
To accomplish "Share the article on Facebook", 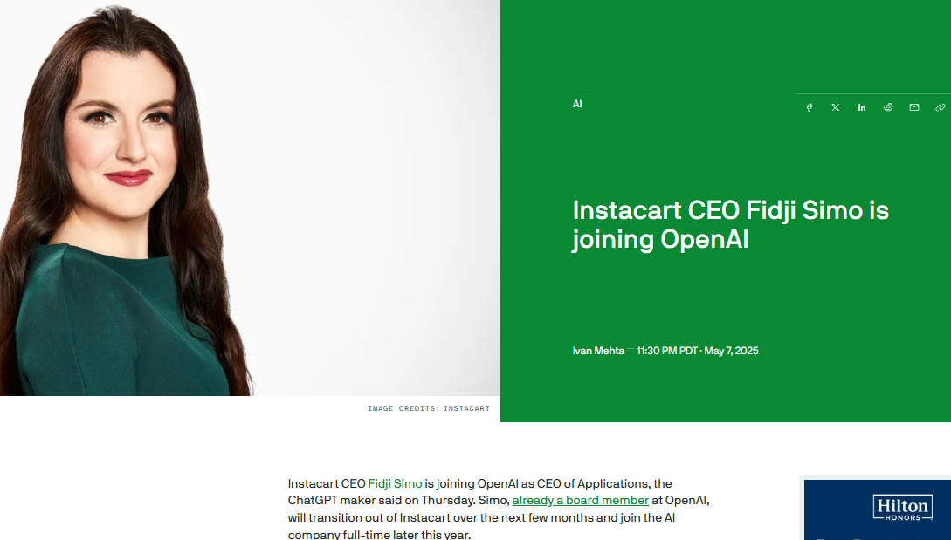I will coord(809,107).
